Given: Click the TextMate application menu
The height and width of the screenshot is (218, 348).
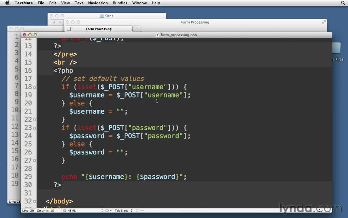Looking at the screenshot, I should click(x=24, y=3).
